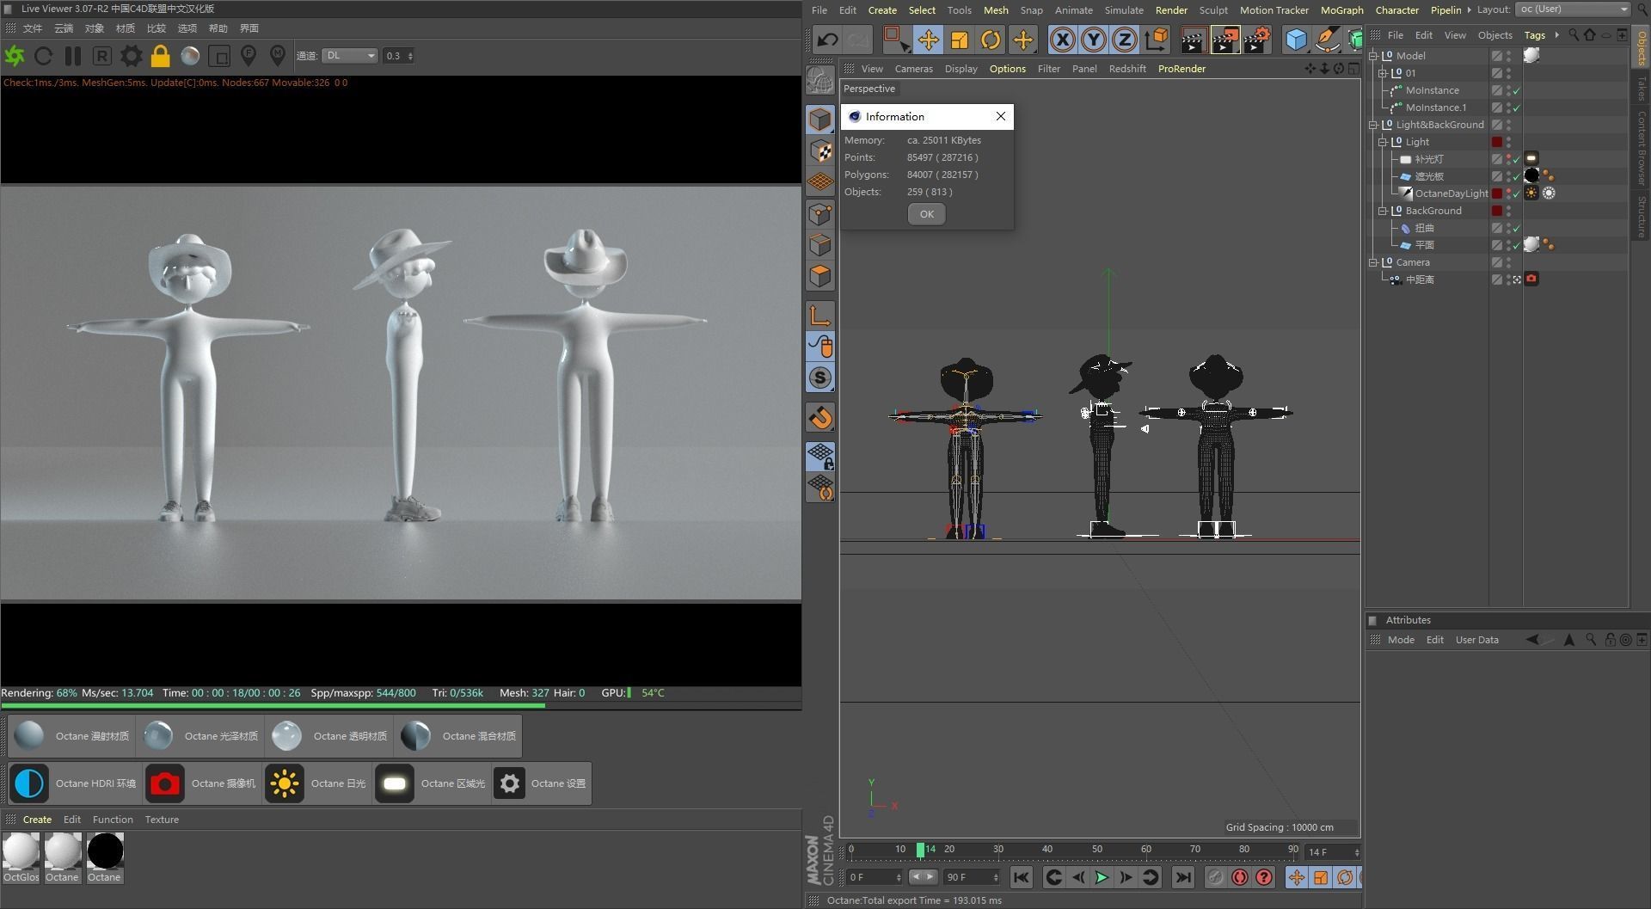Open the DL 通道 dropdown in Live Viewer

(350, 55)
